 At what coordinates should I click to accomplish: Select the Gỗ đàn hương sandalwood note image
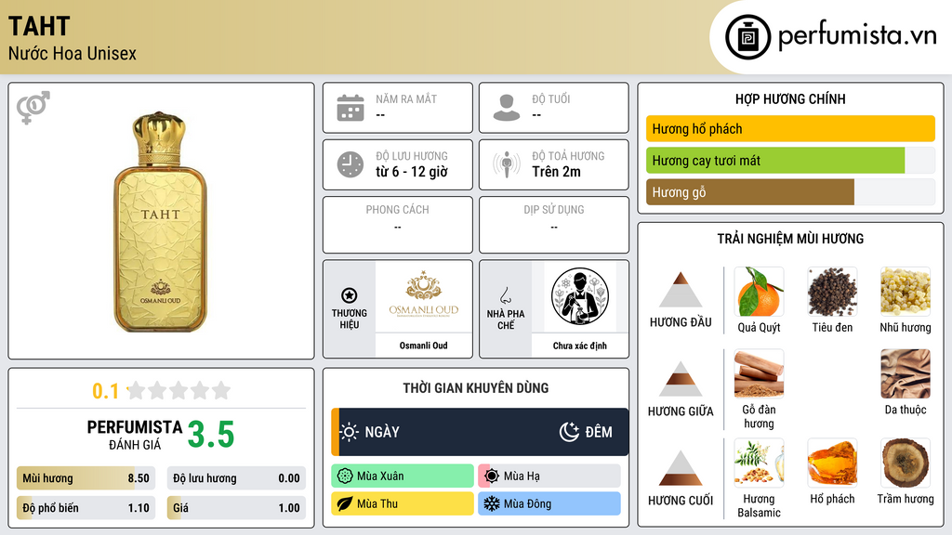[x=759, y=373]
